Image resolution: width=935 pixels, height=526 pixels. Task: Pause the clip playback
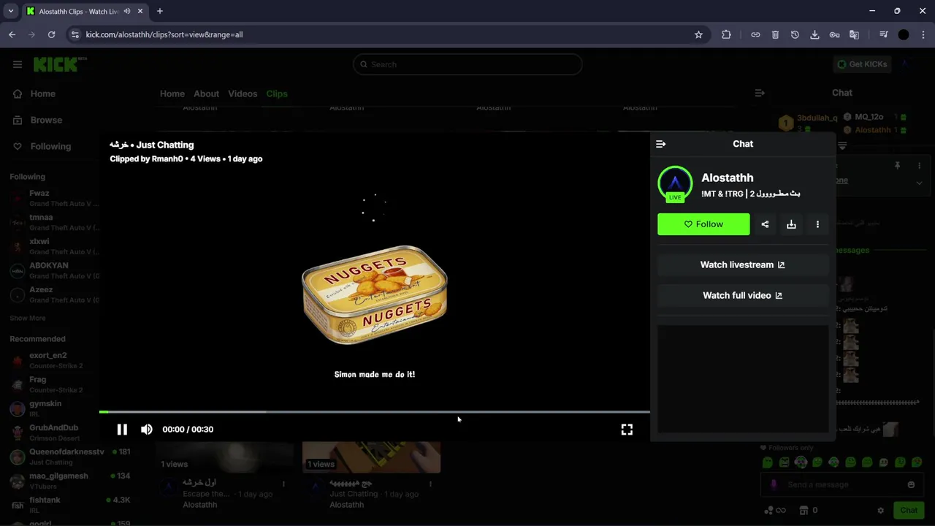[x=122, y=430]
